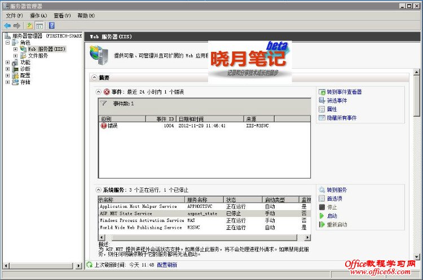The width and height of the screenshot is (423, 280).
Task: Select the Windows Process Activation Service row
Action: [x=205, y=220]
